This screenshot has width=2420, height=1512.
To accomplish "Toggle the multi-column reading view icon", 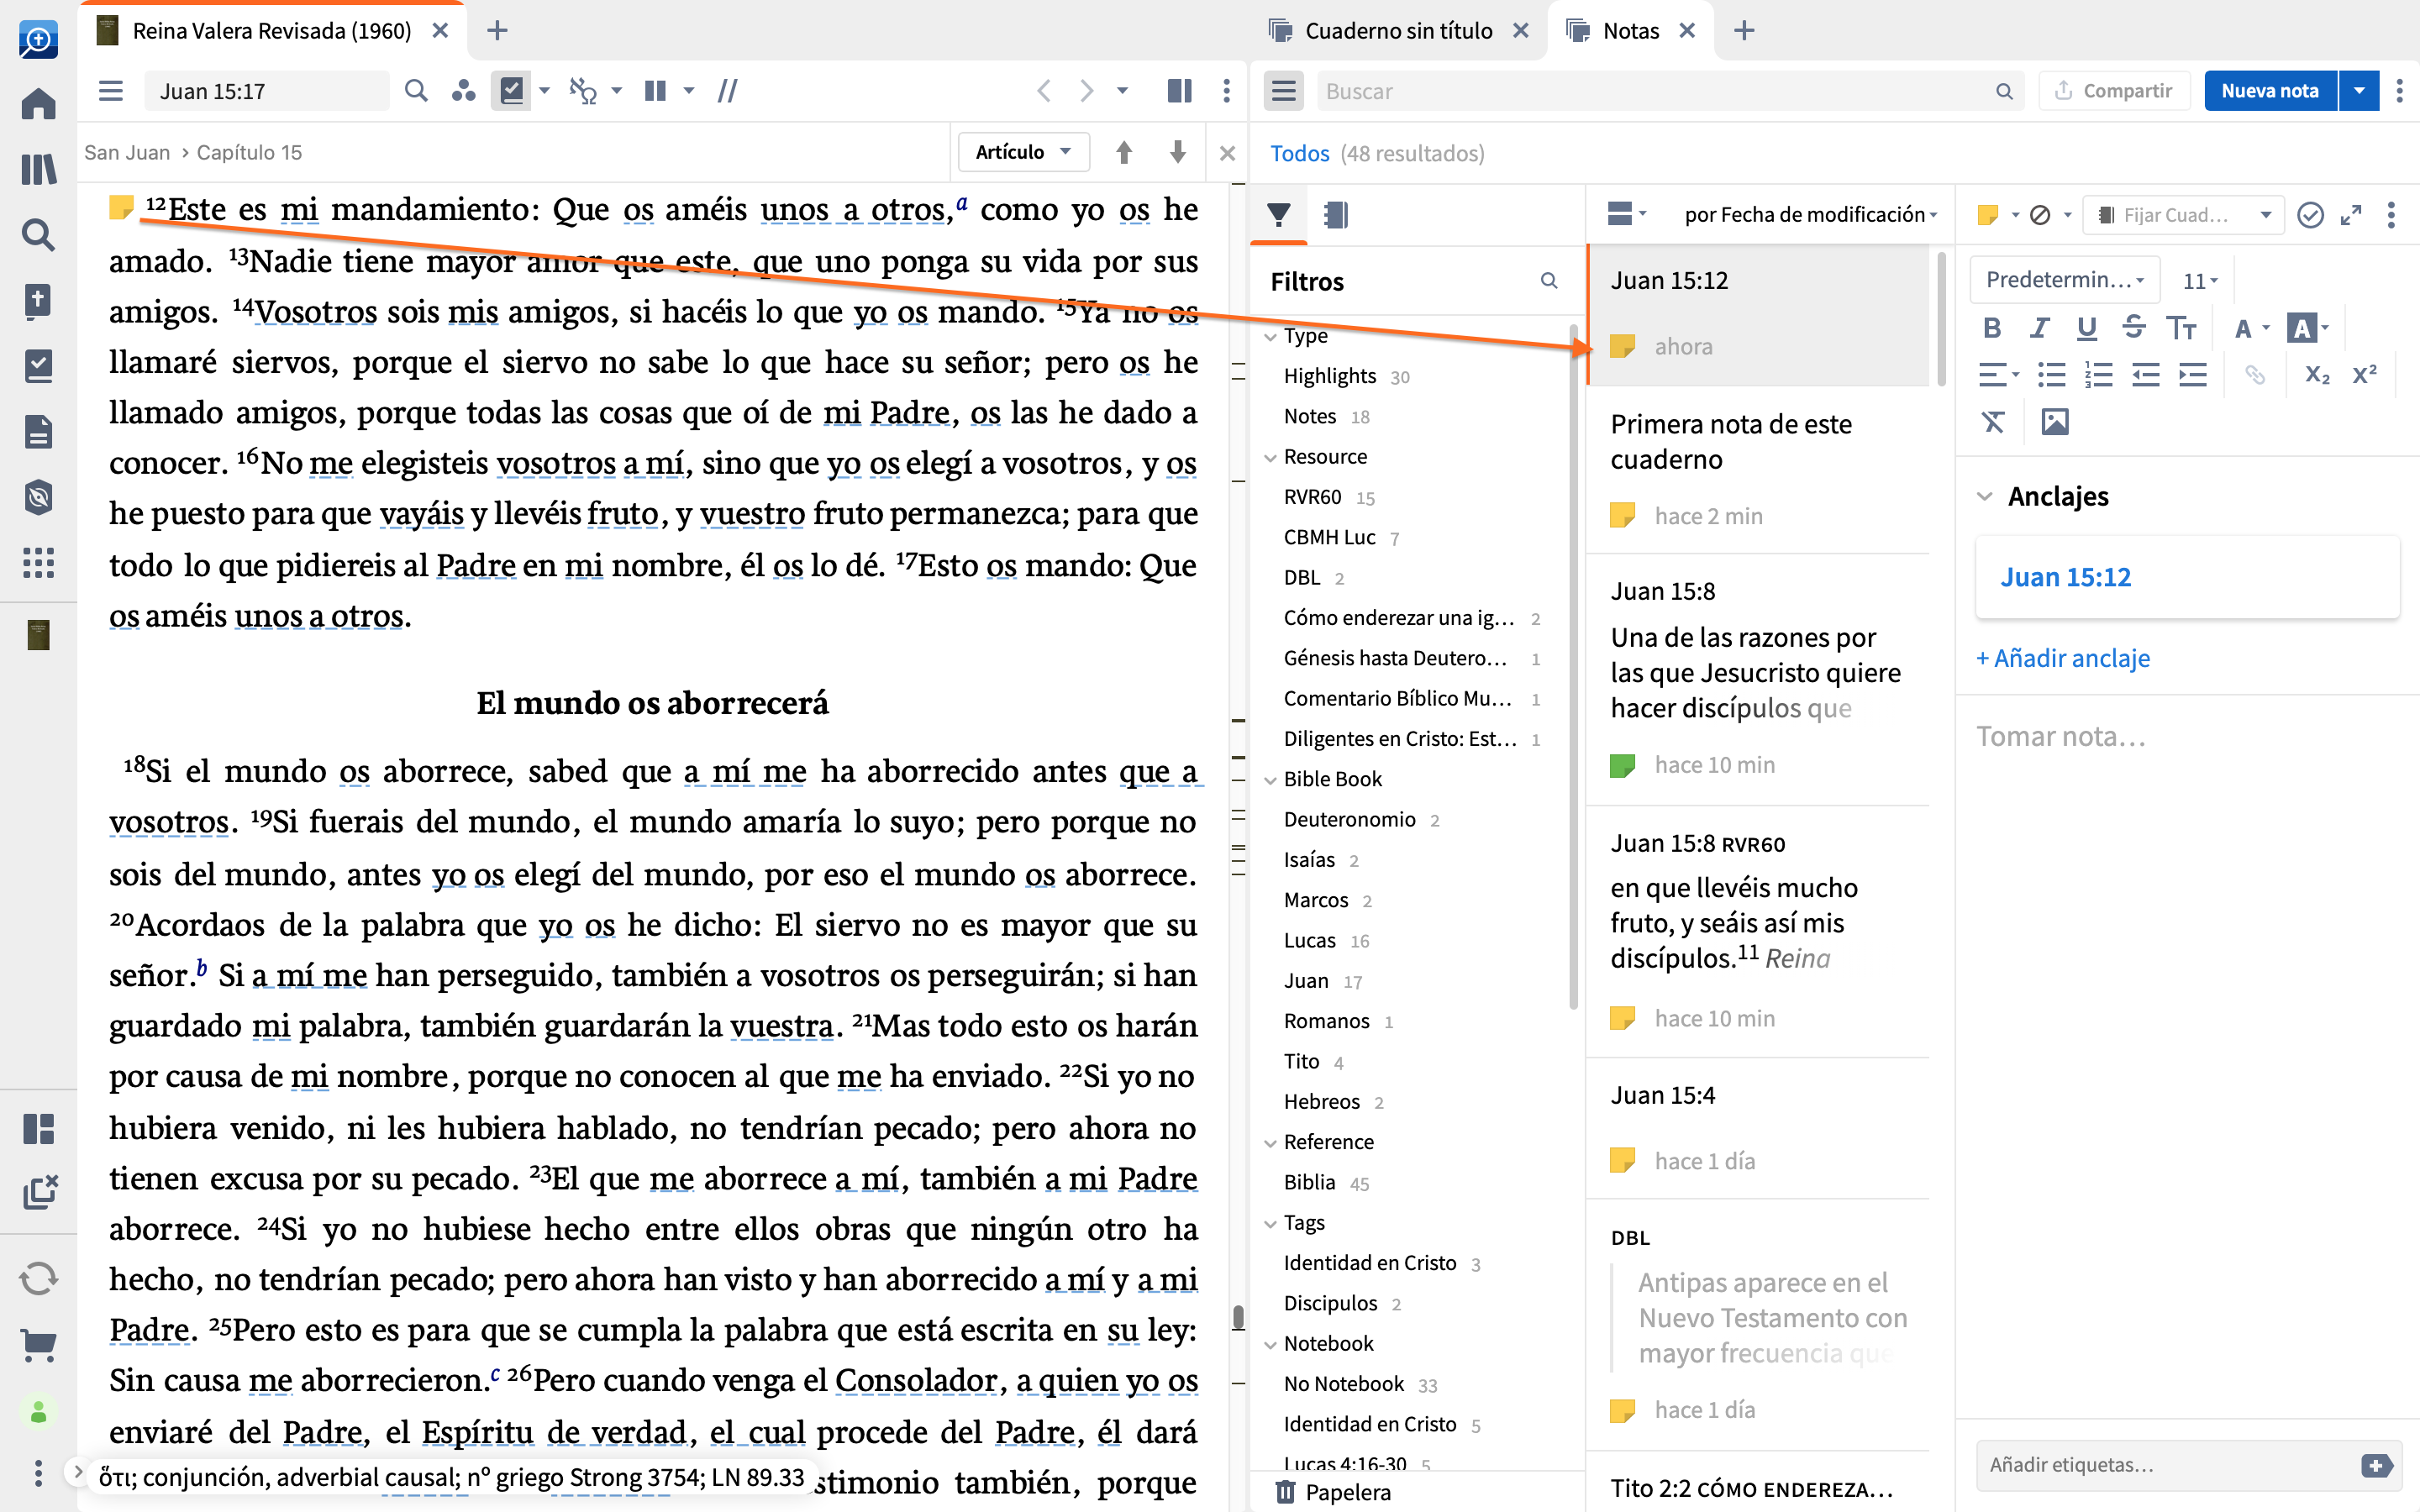I will pyautogui.click(x=656, y=91).
